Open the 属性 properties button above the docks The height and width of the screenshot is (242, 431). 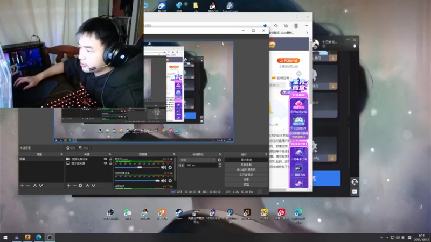71,148
